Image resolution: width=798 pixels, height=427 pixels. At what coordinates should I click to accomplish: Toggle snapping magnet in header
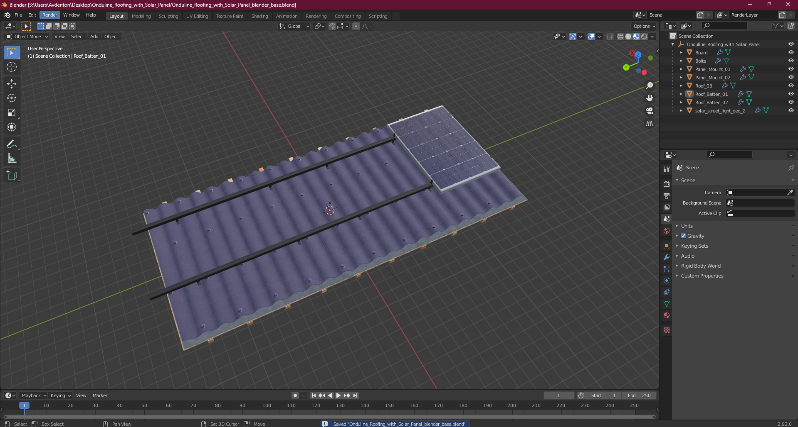(332, 26)
